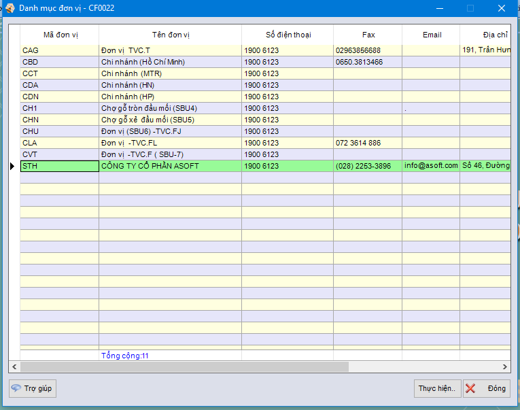This screenshot has width=520, height=410.
Task: Select the CDA unit code cell
Action: click(60, 85)
